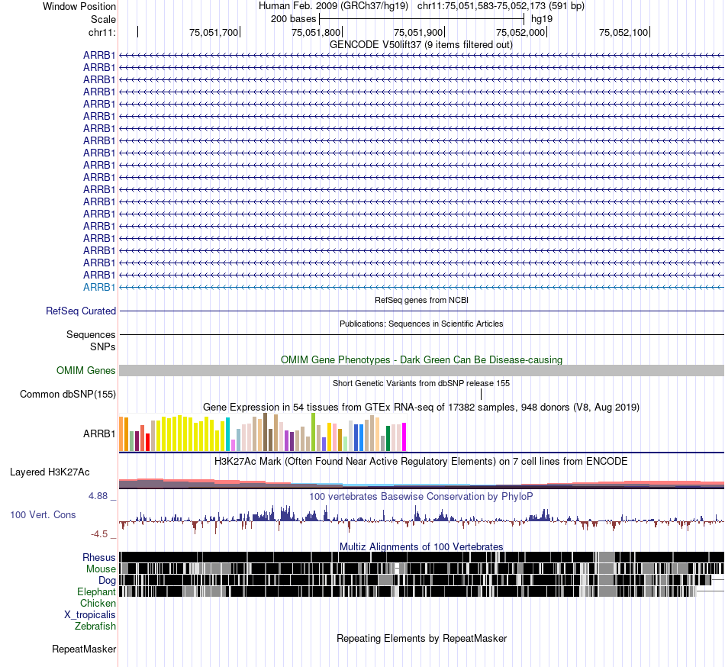The width and height of the screenshot is (725, 667).
Task: Click the Elephant alignment label
Action: pos(96,591)
